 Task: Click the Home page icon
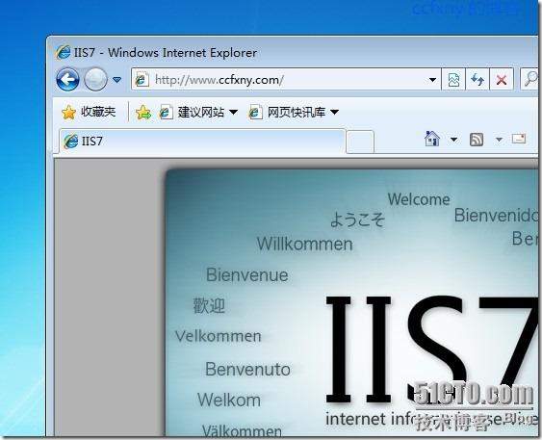(432, 139)
